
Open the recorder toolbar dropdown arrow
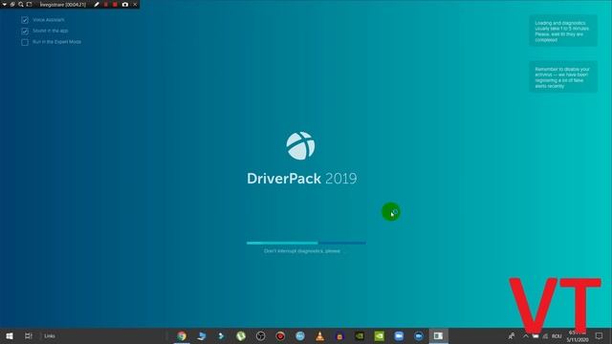point(5,4)
